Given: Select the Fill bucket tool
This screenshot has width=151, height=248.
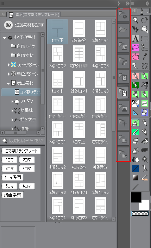Looking at the screenshot, I should [x=145, y=141].
